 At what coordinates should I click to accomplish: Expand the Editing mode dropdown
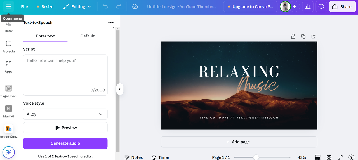point(77,6)
